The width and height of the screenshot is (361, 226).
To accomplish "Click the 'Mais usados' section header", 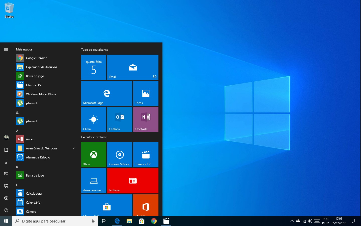I will click(x=24, y=49).
